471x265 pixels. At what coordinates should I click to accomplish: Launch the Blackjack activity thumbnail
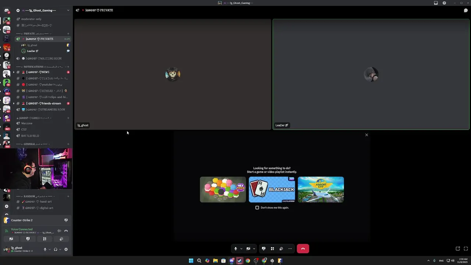pos(272,190)
